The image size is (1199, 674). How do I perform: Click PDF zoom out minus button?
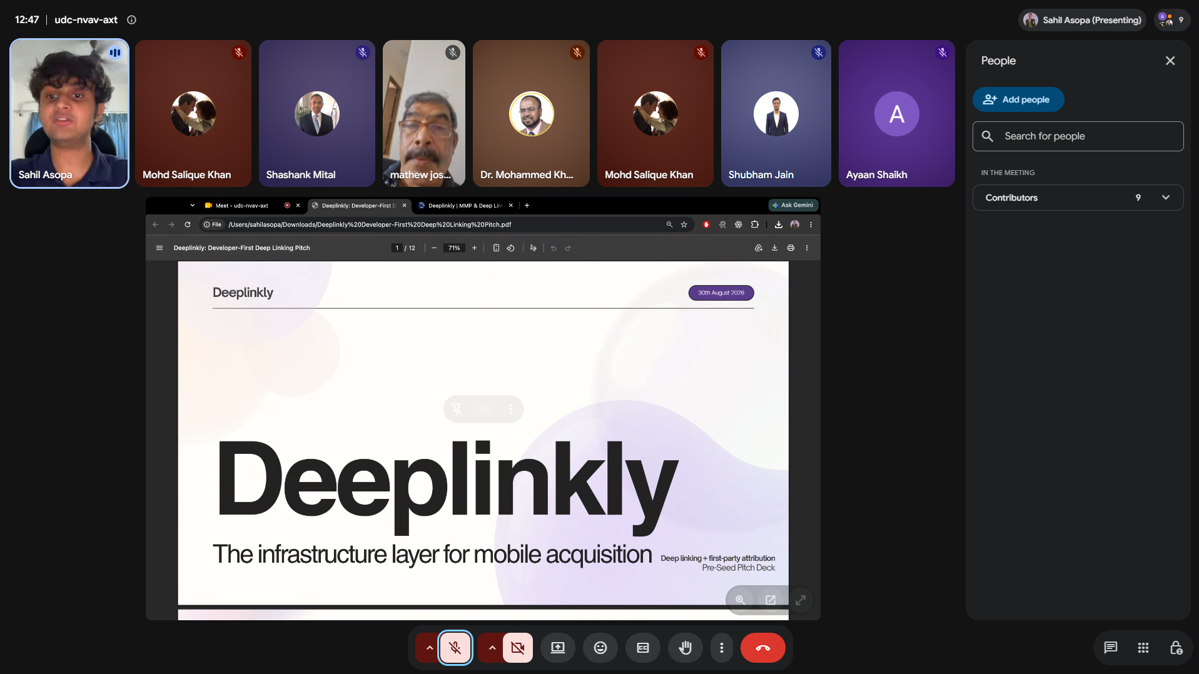[x=434, y=248]
